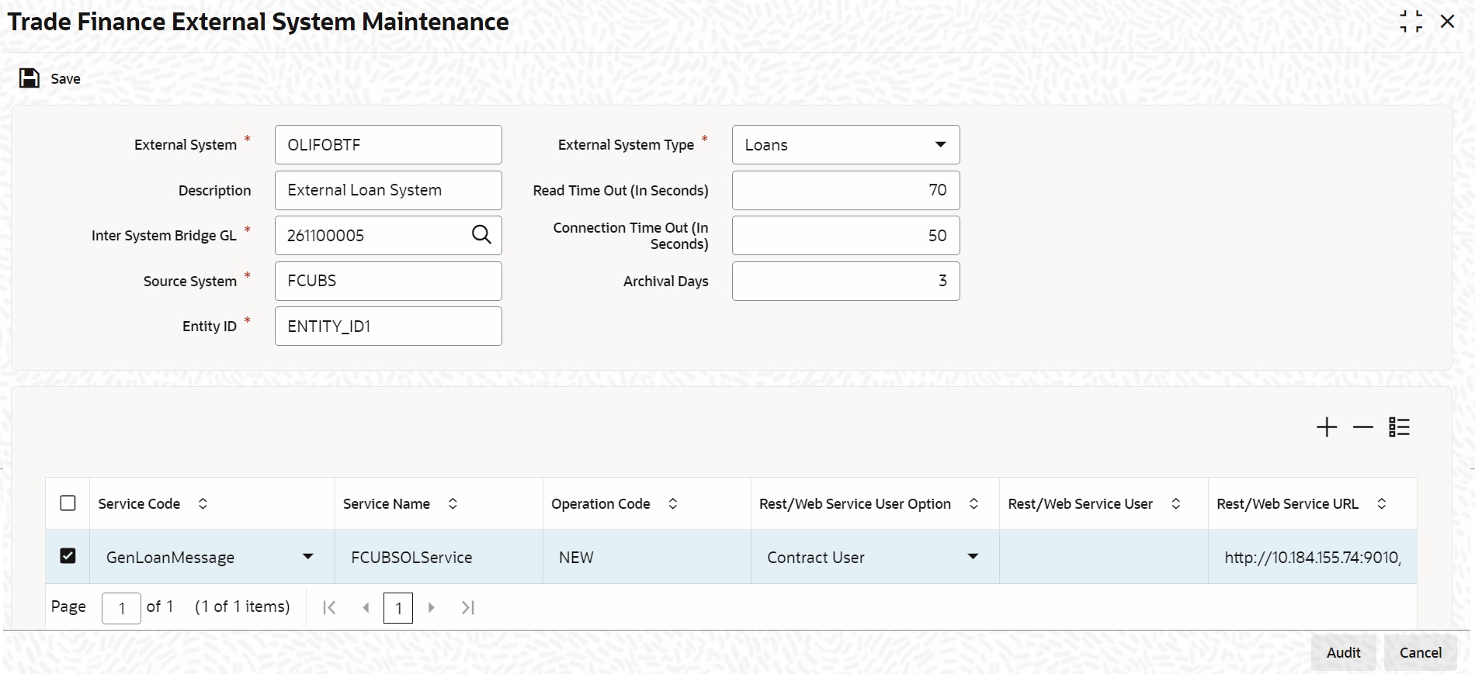
Task: Sort by Rest/Web Service User Option
Action: [973, 503]
